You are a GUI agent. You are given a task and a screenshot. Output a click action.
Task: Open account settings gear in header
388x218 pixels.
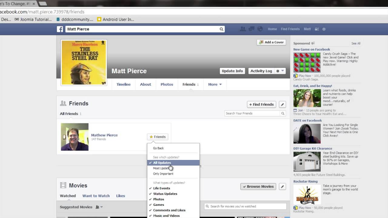point(324,29)
